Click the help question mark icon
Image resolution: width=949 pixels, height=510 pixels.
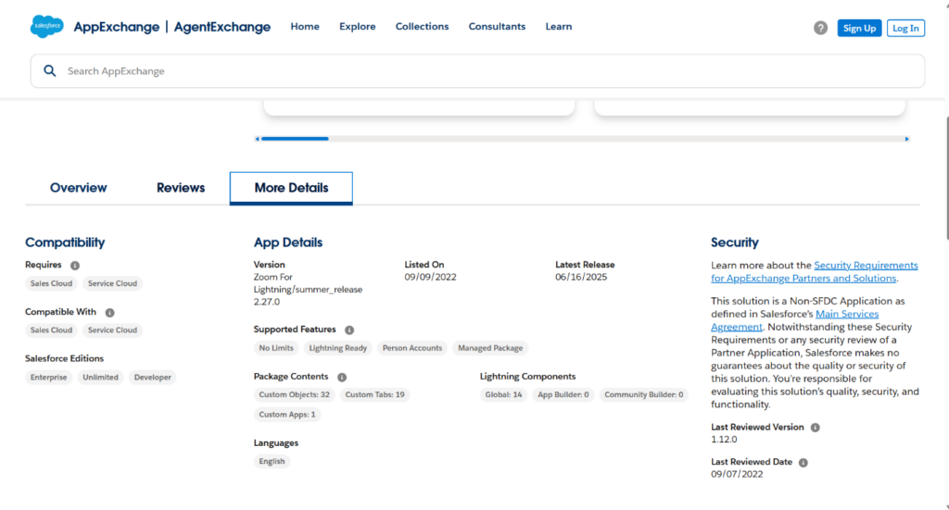(x=820, y=28)
